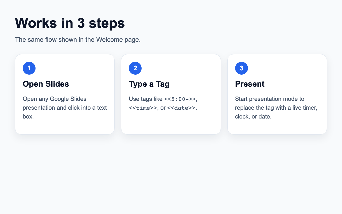Click the Use tags like text
The width and height of the screenshot is (342, 214).
[x=146, y=99]
